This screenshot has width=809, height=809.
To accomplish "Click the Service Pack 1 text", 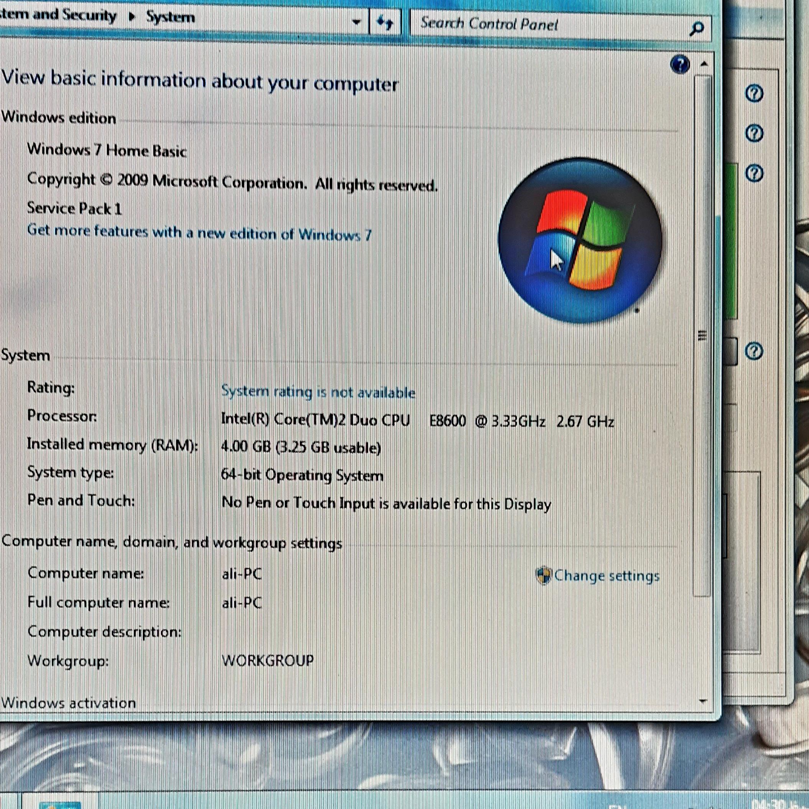I will (74, 208).
